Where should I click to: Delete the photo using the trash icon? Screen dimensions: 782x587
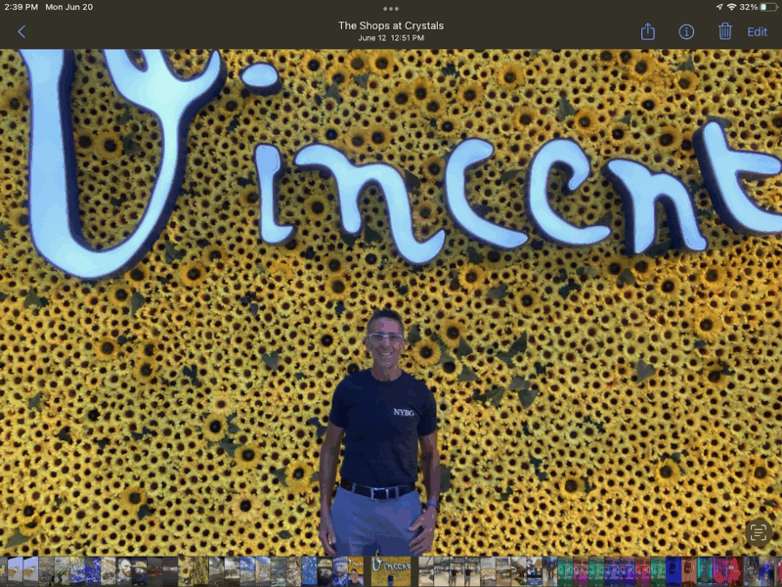click(x=724, y=32)
